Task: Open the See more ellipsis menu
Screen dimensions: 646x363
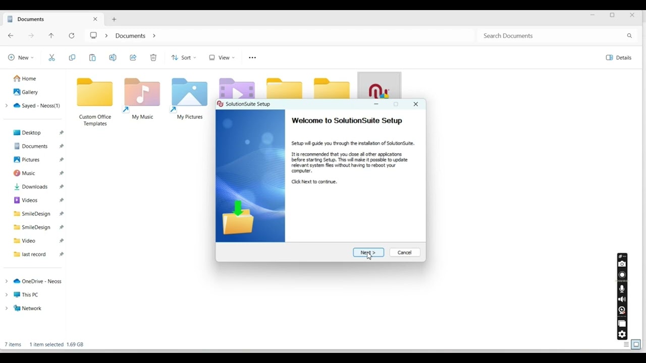Action: pyautogui.click(x=252, y=57)
